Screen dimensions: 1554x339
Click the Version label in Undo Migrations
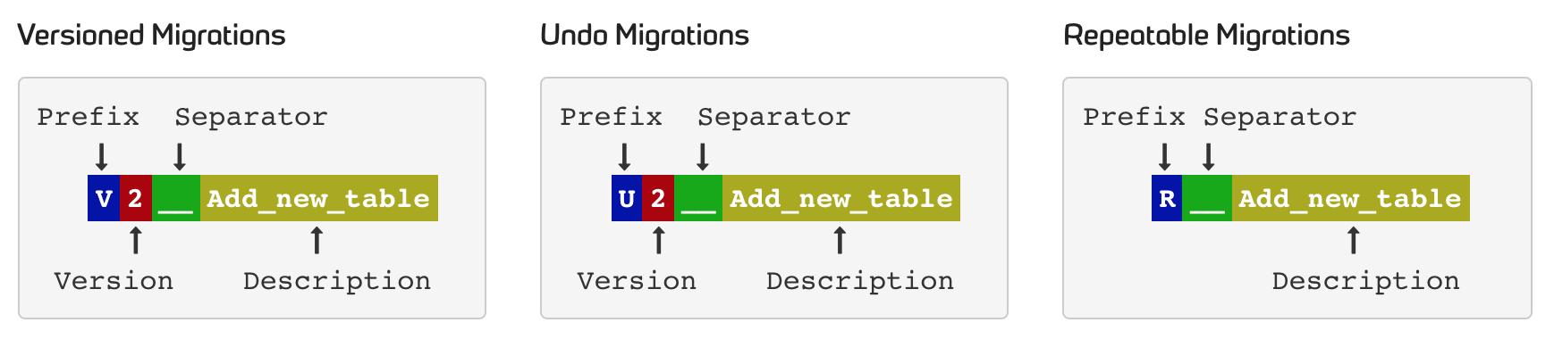click(637, 281)
